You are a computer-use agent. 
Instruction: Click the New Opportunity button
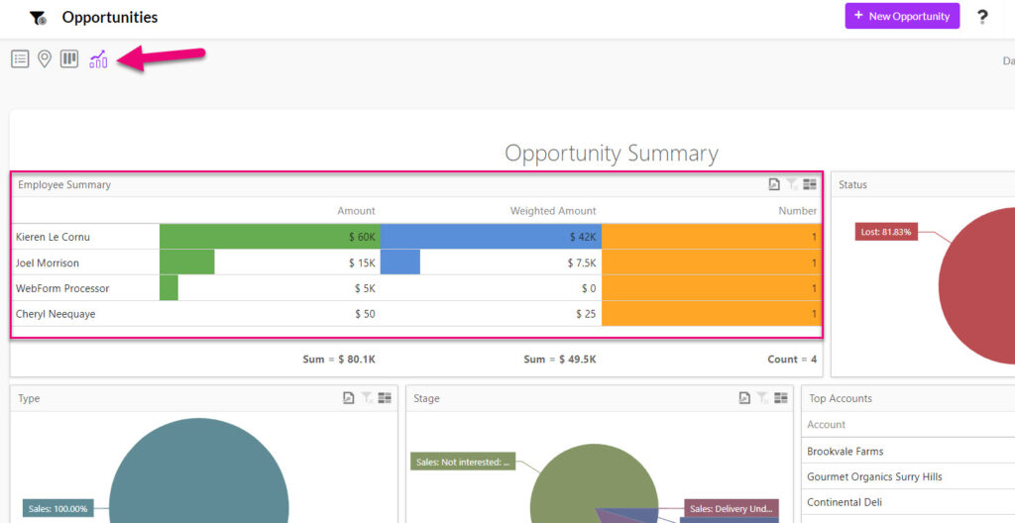(902, 16)
